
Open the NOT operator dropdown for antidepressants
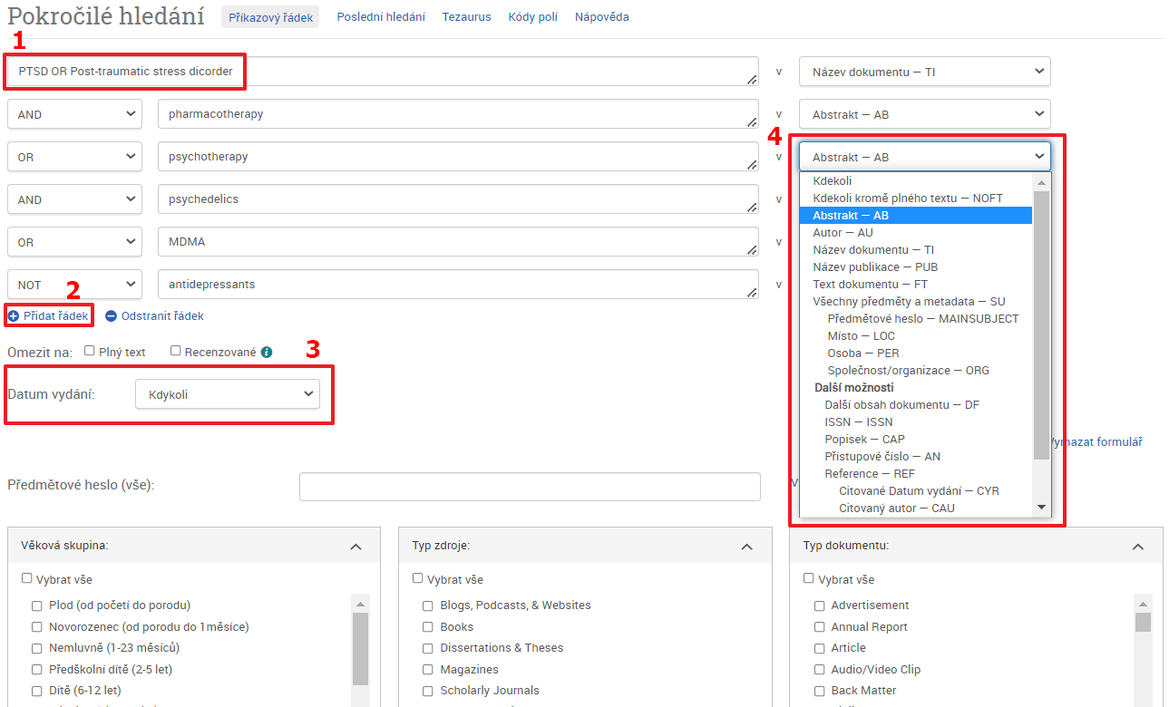tap(74, 285)
